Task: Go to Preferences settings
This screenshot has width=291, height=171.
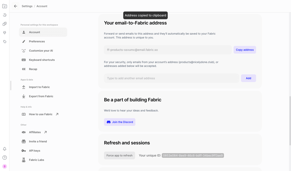Action: coord(37,41)
